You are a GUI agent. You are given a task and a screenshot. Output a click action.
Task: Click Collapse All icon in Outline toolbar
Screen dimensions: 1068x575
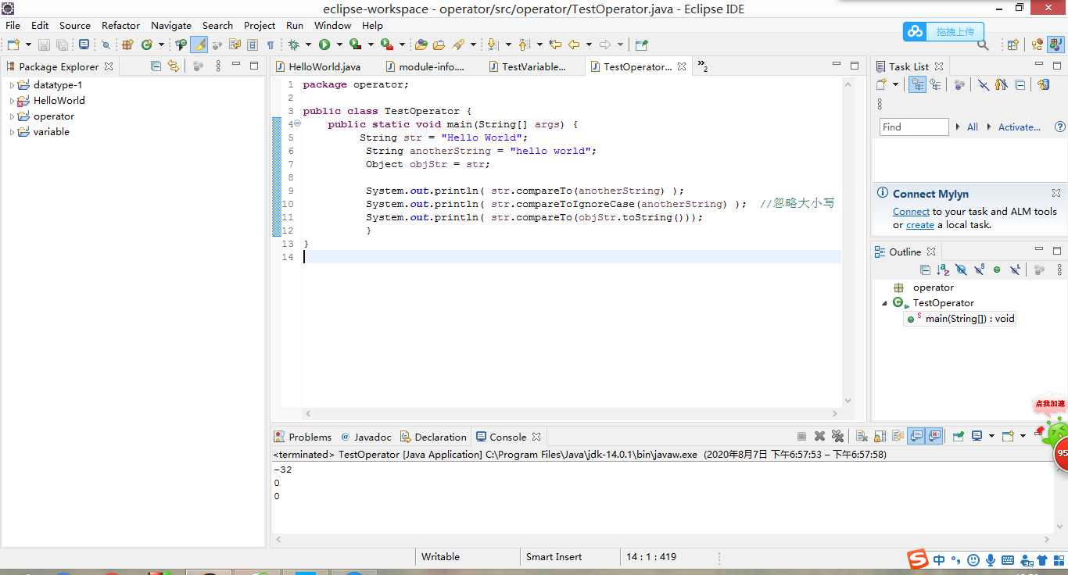click(x=925, y=270)
